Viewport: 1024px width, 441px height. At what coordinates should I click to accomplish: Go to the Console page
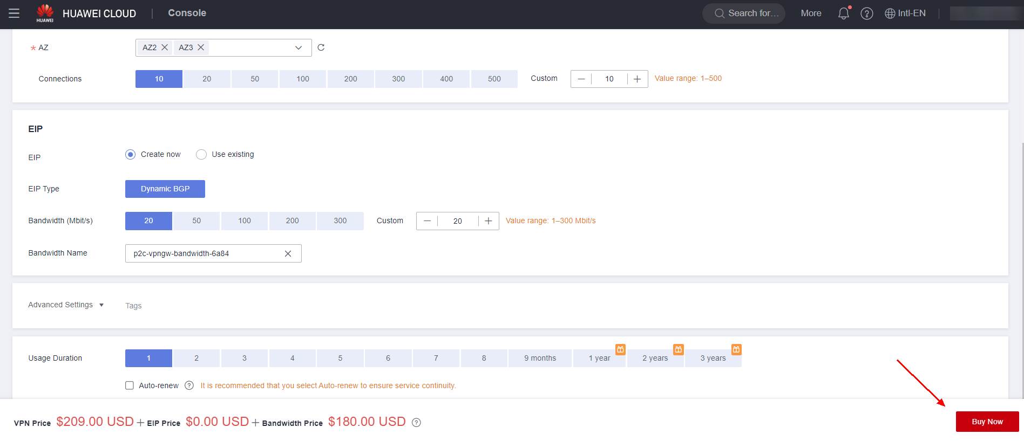(187, 13)
